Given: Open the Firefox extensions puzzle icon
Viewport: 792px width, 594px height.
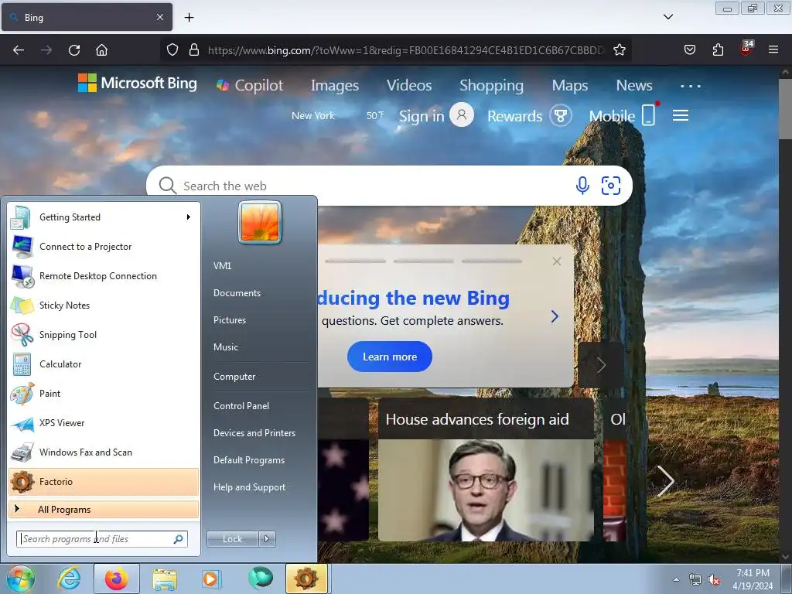Looking at the screenshot, I should (718, 50).
